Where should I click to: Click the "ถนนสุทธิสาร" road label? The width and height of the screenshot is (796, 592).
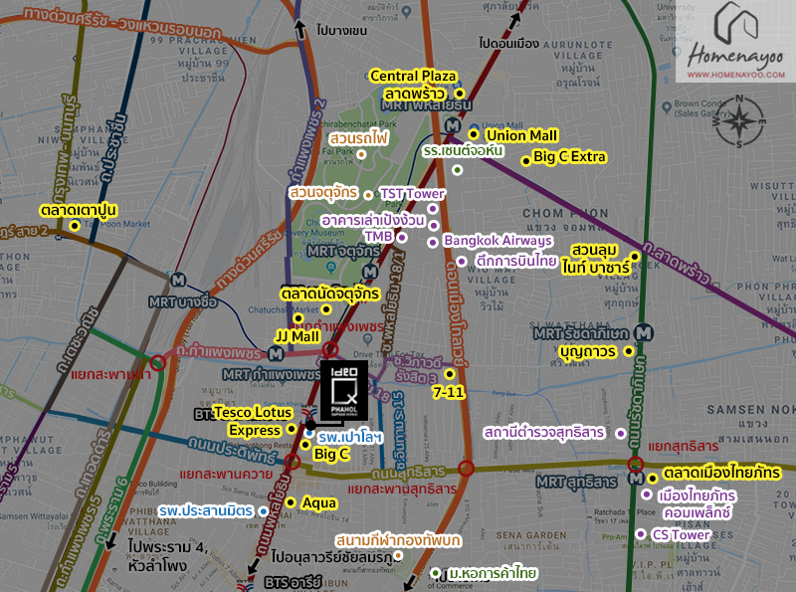(408, 473)
